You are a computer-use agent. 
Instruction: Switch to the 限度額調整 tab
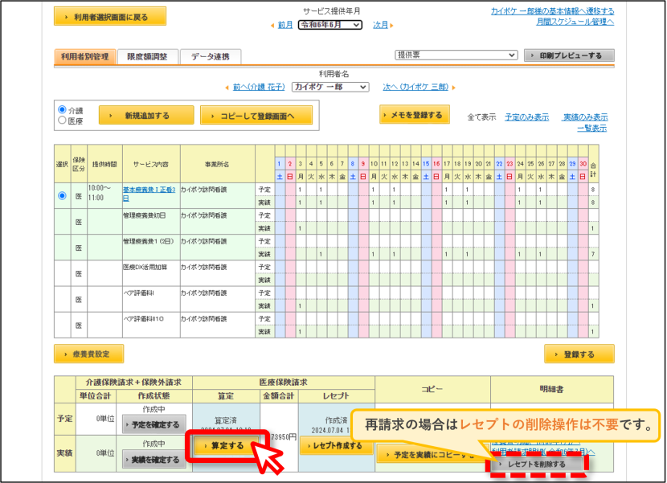(x=147, y=56)
